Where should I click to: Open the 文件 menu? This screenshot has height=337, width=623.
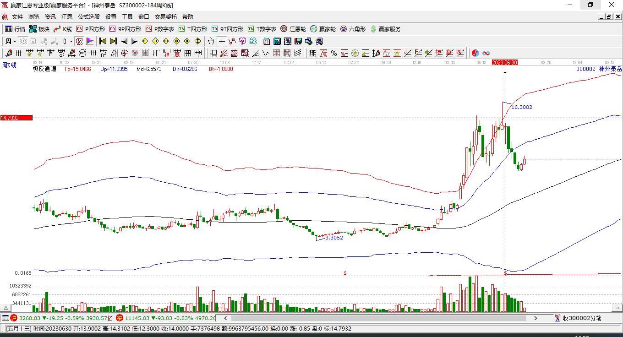(x=17, y=17)
